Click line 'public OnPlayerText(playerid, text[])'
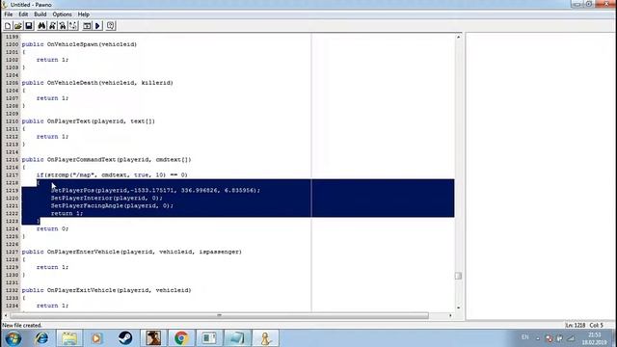617x347 pixels. [88, 121]
